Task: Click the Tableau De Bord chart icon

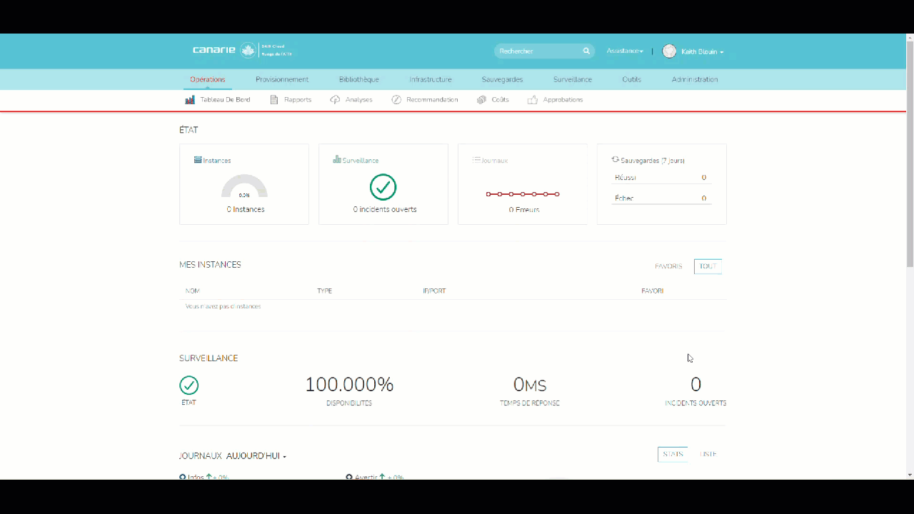Action: [x=190, y=100]
